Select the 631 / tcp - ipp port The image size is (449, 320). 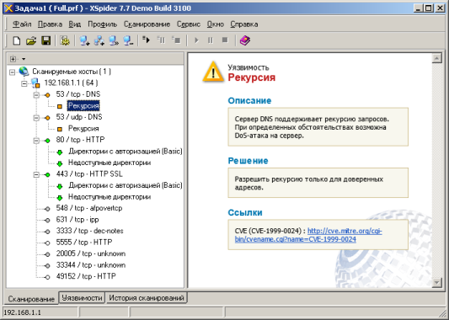tap(78, 220)
